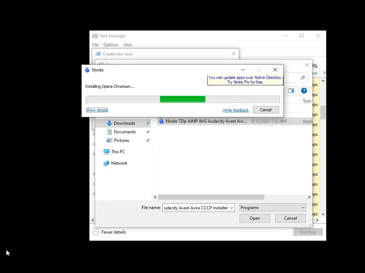Open the Write feedback link

(236, 110)
